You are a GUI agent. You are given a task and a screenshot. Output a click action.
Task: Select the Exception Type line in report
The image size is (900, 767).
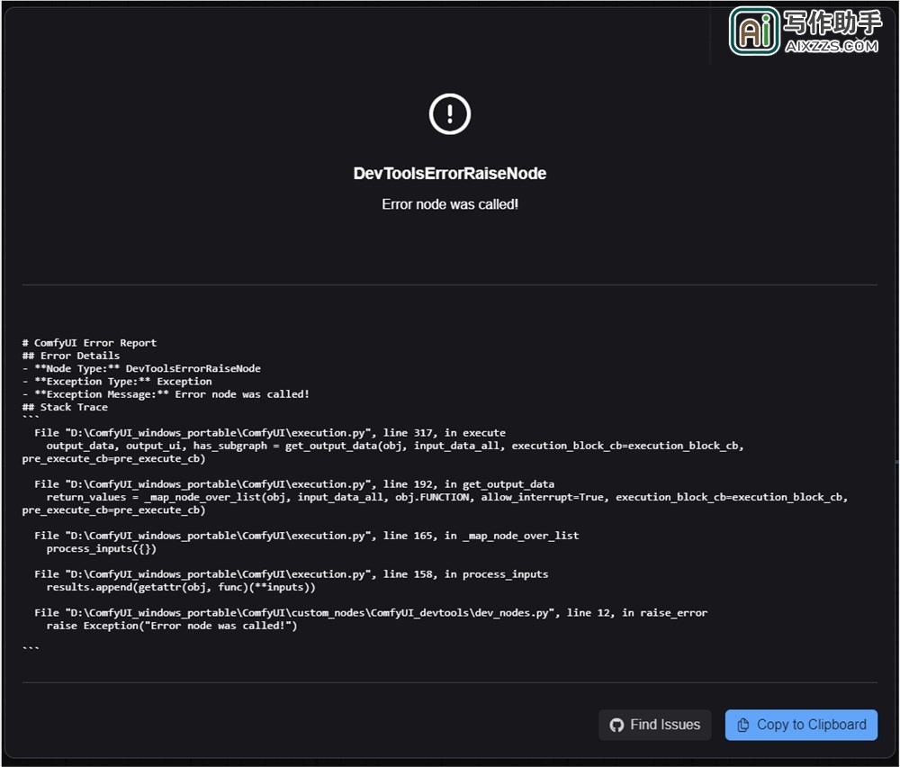click(117, 382)
